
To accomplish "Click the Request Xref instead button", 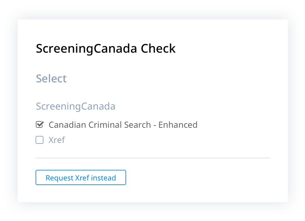I will pos(81,178).
